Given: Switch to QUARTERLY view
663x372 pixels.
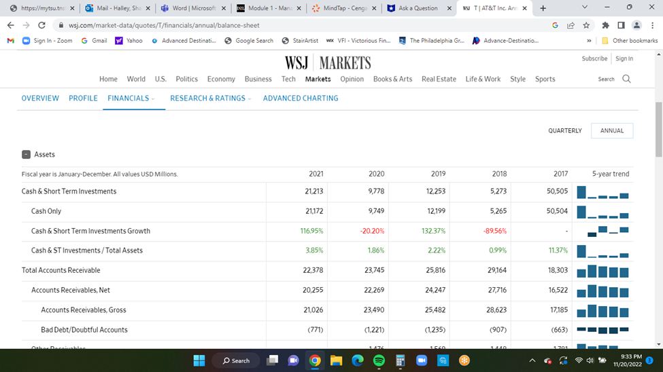Looking at the screenshot, I should (x=565, y=131).
